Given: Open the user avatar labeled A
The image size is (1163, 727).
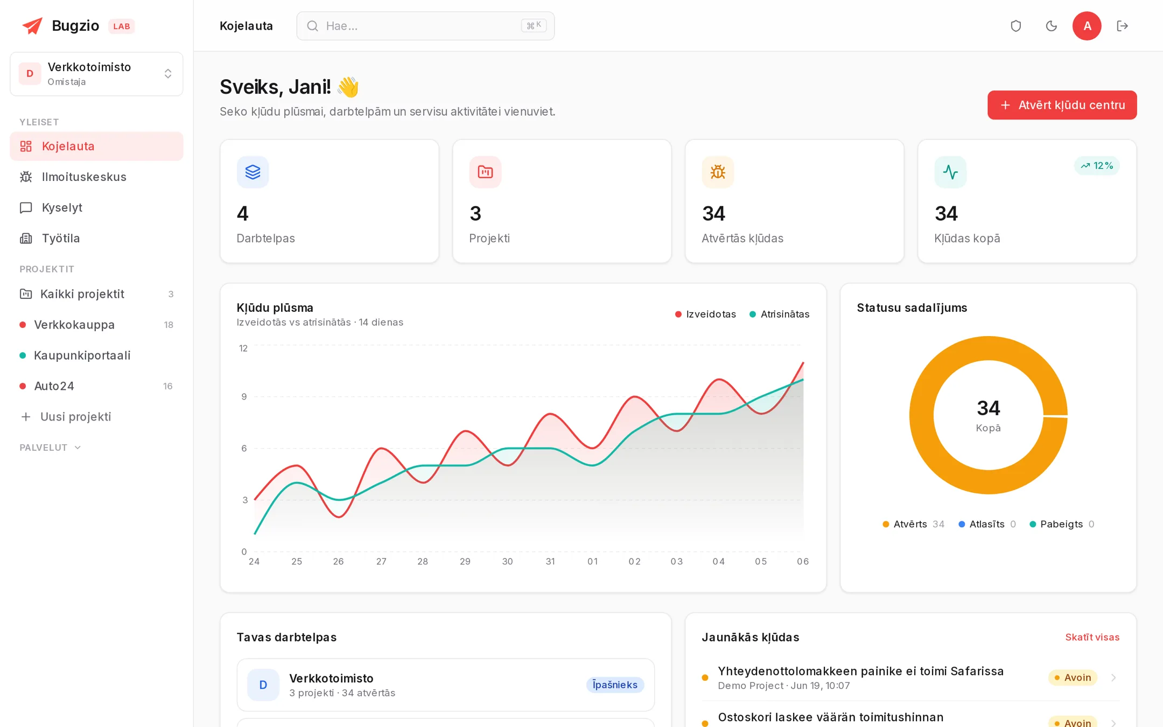Looking at the screenshot, I should [1087, 26].
